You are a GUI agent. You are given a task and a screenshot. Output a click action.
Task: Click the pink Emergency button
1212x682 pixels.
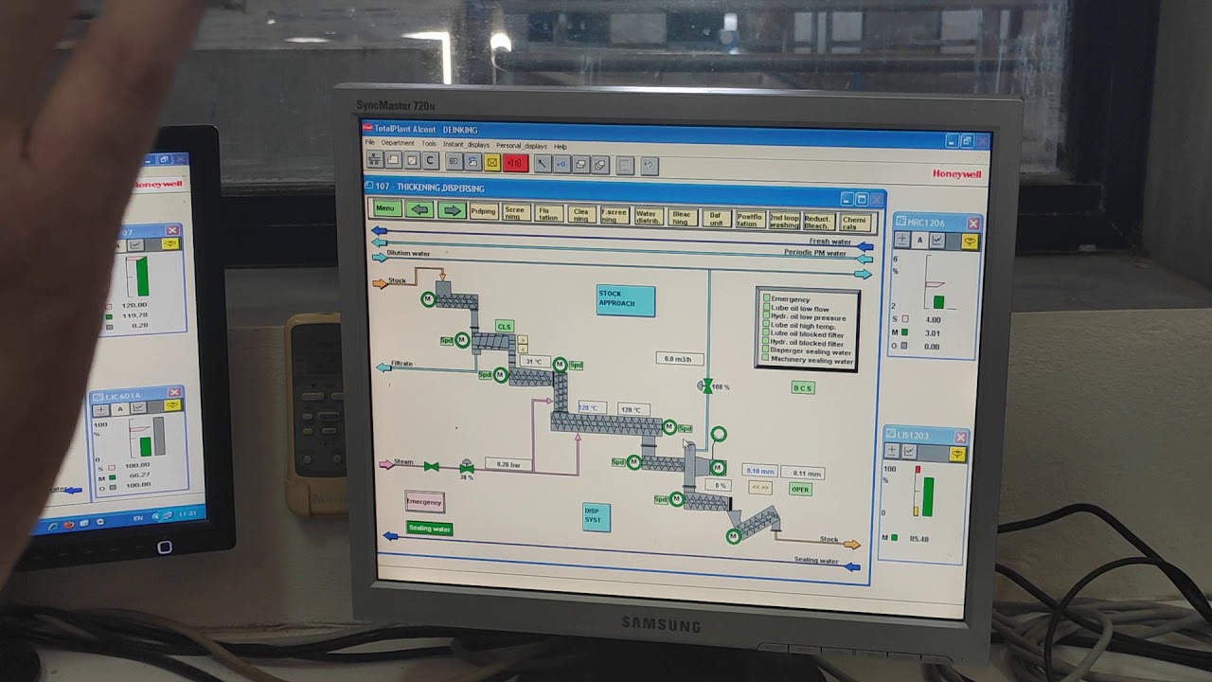(424, 502)
